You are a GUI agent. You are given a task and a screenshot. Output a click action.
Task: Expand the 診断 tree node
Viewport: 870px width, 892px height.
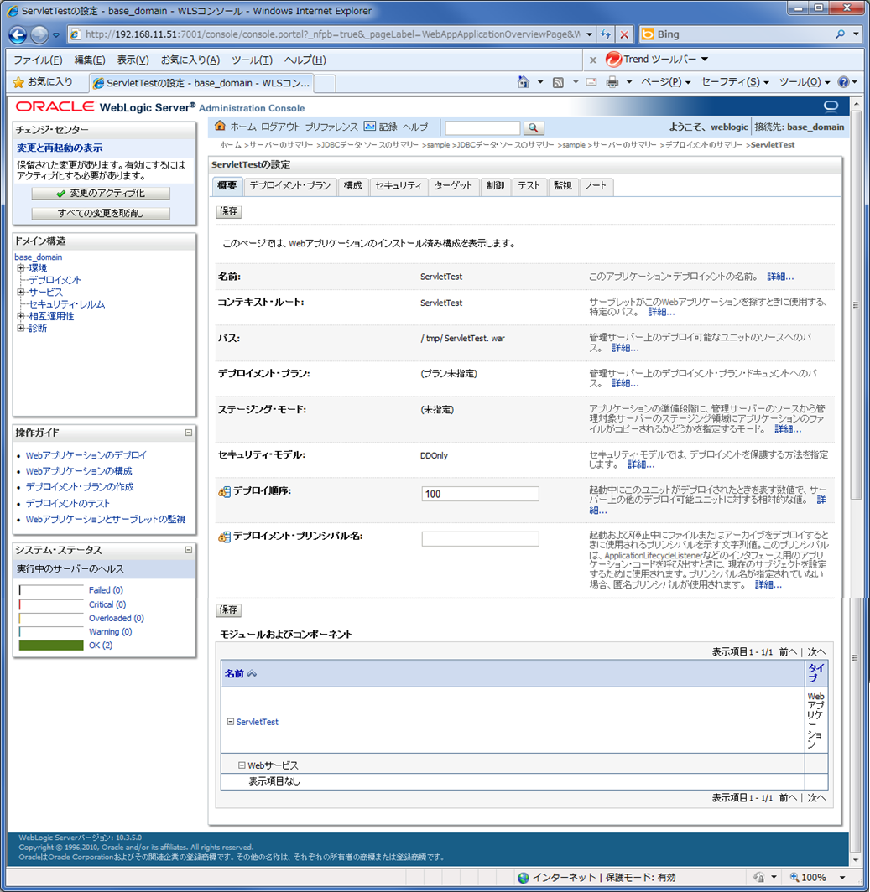click(20, 329)
